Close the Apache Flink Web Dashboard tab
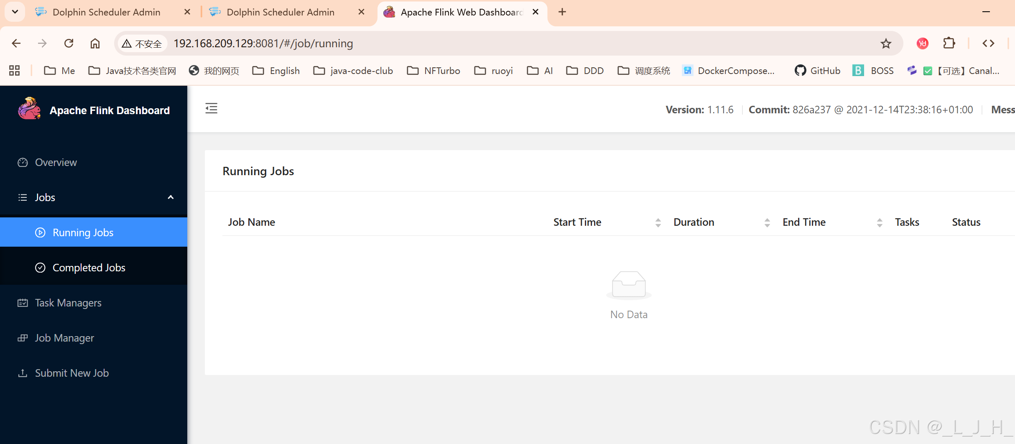 (x=535, y=12)
